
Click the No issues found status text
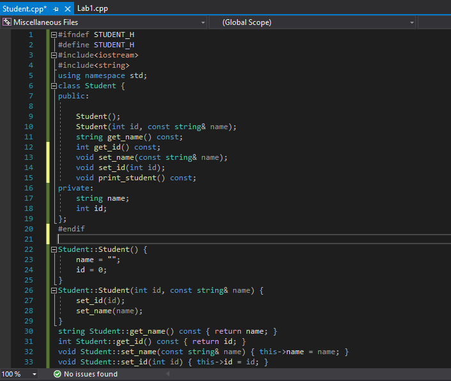pos(91,374)
